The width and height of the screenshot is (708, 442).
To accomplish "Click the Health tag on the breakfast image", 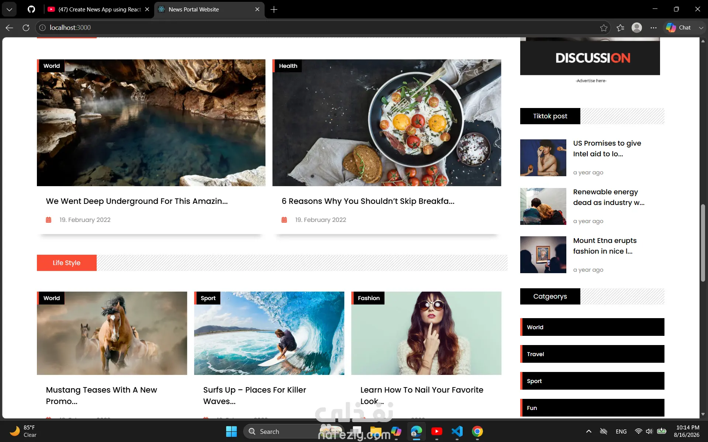I will (x=287, y=66).
